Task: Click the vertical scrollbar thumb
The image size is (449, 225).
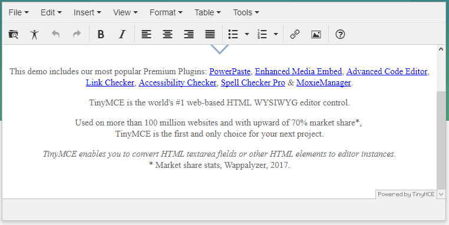Action: coord(441,140)
